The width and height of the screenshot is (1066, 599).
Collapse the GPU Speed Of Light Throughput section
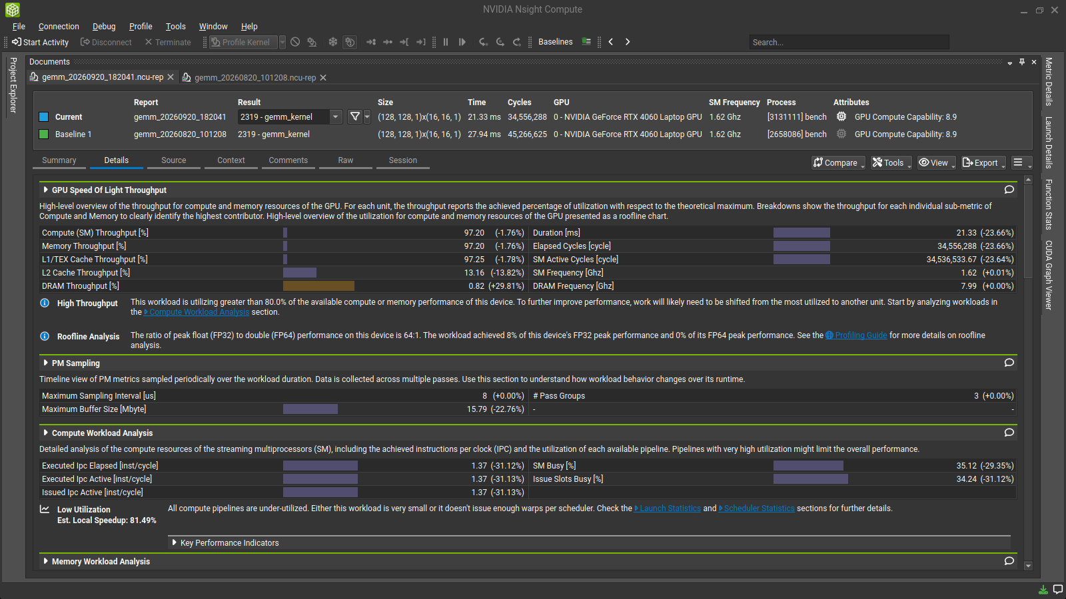point(45,190)
